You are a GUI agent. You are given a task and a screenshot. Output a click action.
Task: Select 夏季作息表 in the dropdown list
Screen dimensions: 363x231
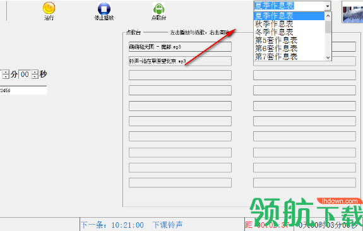pyautogui.click(x=289, y=16)
